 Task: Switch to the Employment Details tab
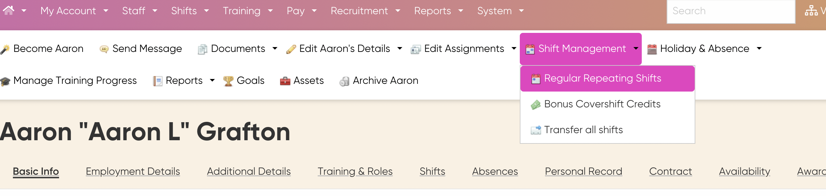pos(133,171)
